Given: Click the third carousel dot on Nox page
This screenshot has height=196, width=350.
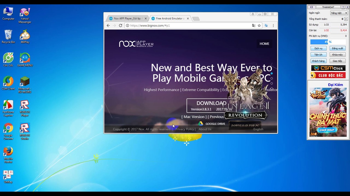Looking at the screenshot, I should (272, 84).
